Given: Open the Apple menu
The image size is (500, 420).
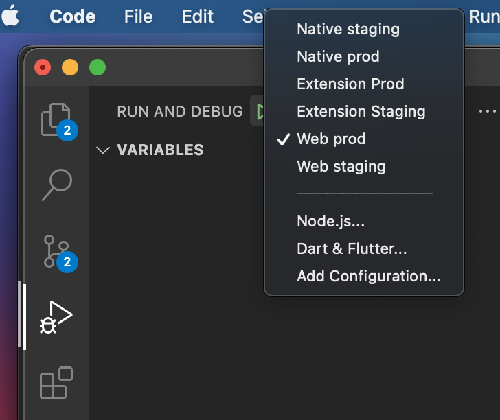Looking at the screenshot, I should pyautogui.click(x=10, y=15).
